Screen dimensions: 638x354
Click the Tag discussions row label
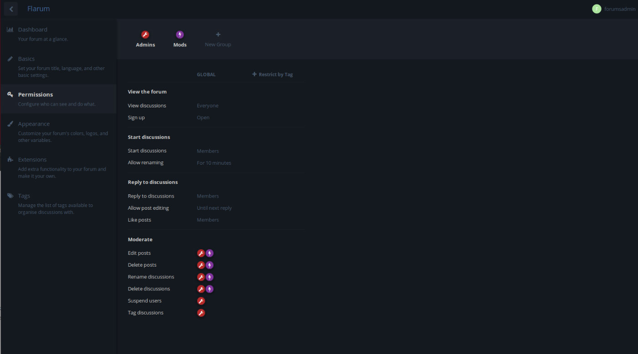coord(145,313)
